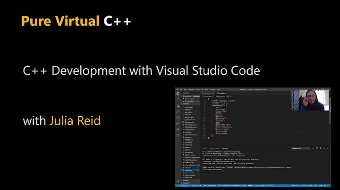Click the VS Code logo in the title bar
The height and width of the screenshot is (190, 340).
point(177,89)
